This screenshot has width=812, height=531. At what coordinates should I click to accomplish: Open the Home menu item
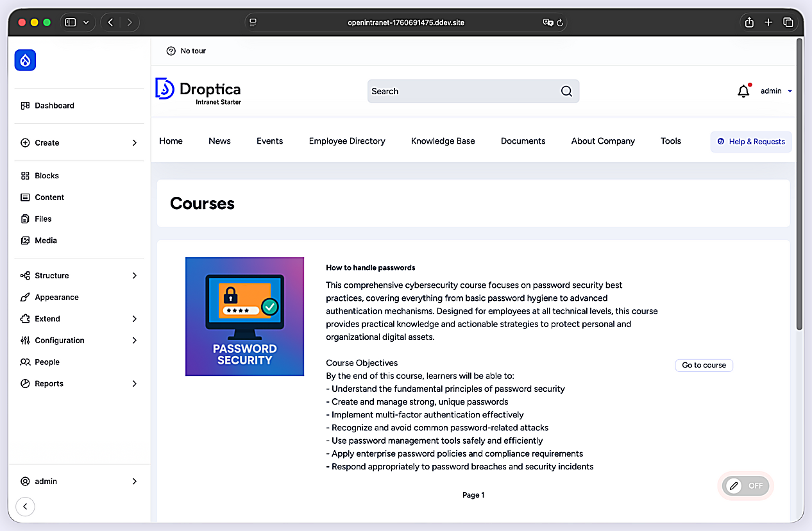(171, 141)
